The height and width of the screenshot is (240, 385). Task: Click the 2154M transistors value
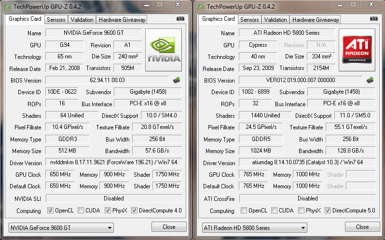pos(321,68)
